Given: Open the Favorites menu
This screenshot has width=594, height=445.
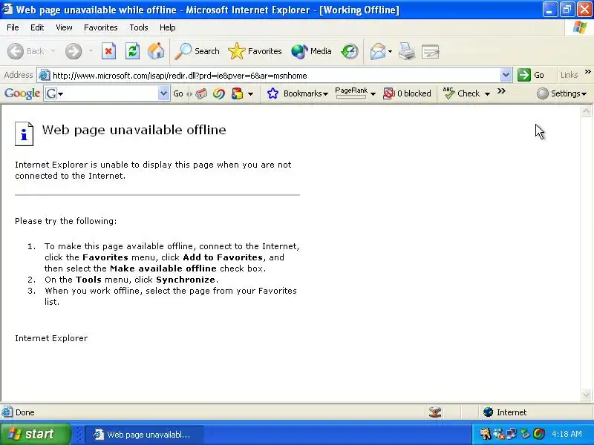Looking at the screenshot, I should (101, 27).
